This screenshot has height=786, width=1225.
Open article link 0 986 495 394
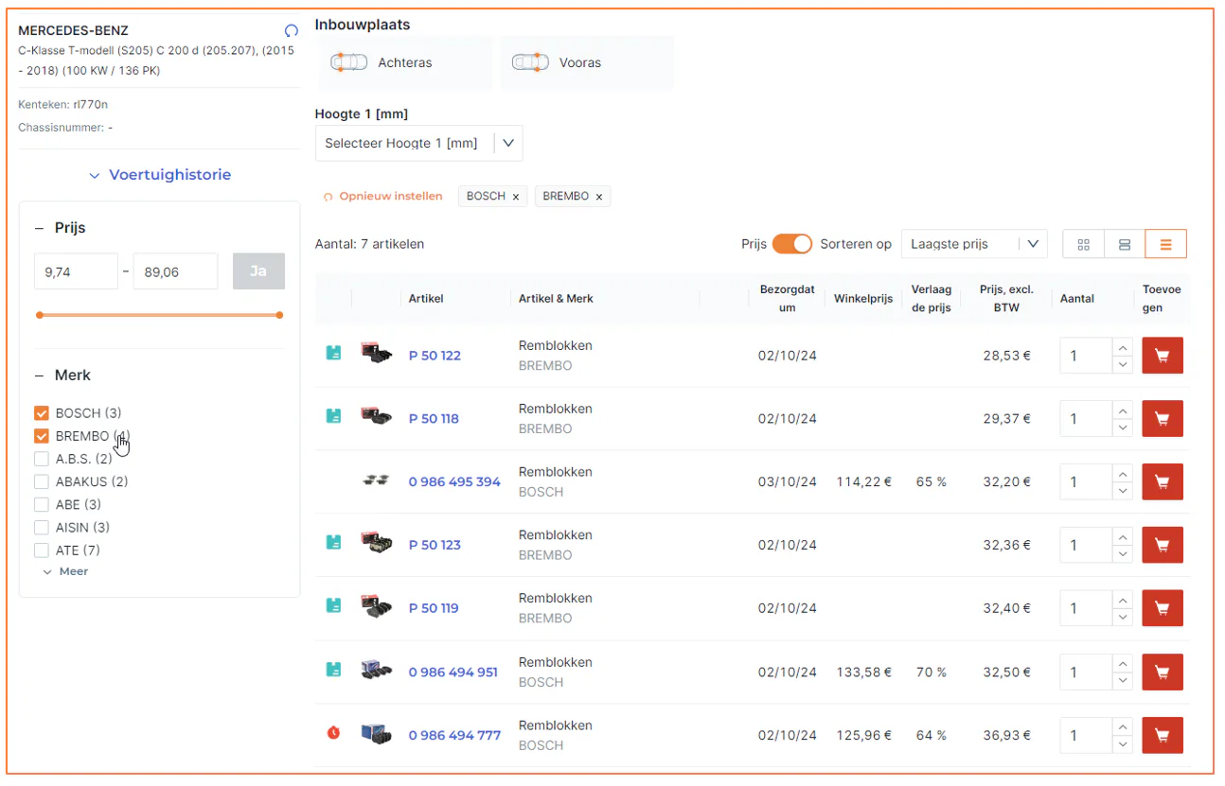[454, 481]
